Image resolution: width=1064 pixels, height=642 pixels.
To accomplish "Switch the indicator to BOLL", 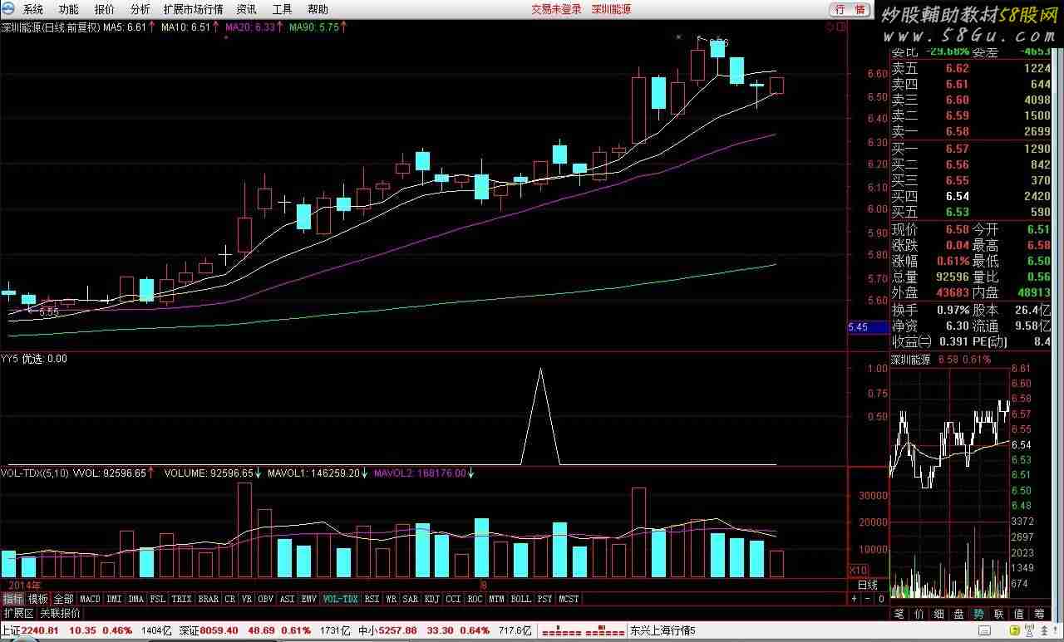I will tap(520, 599).
